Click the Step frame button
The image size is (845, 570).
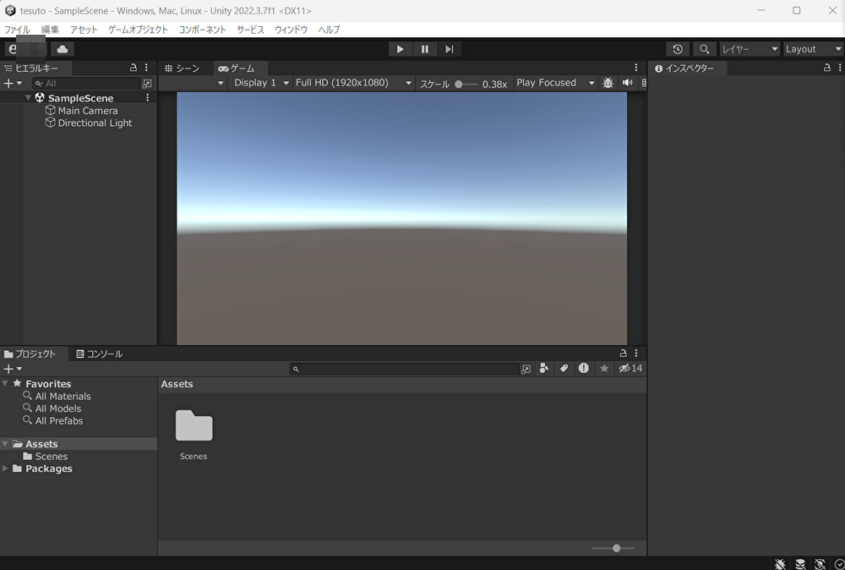click(450, 49)
